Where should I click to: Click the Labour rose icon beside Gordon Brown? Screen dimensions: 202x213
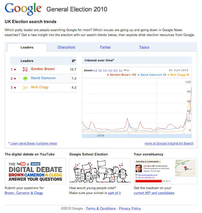(25, 69)
